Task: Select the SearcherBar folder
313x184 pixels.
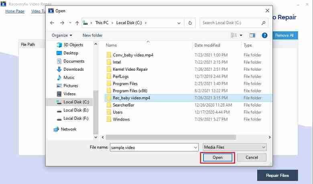Action: pyautogui.click(x=123, y=105)
